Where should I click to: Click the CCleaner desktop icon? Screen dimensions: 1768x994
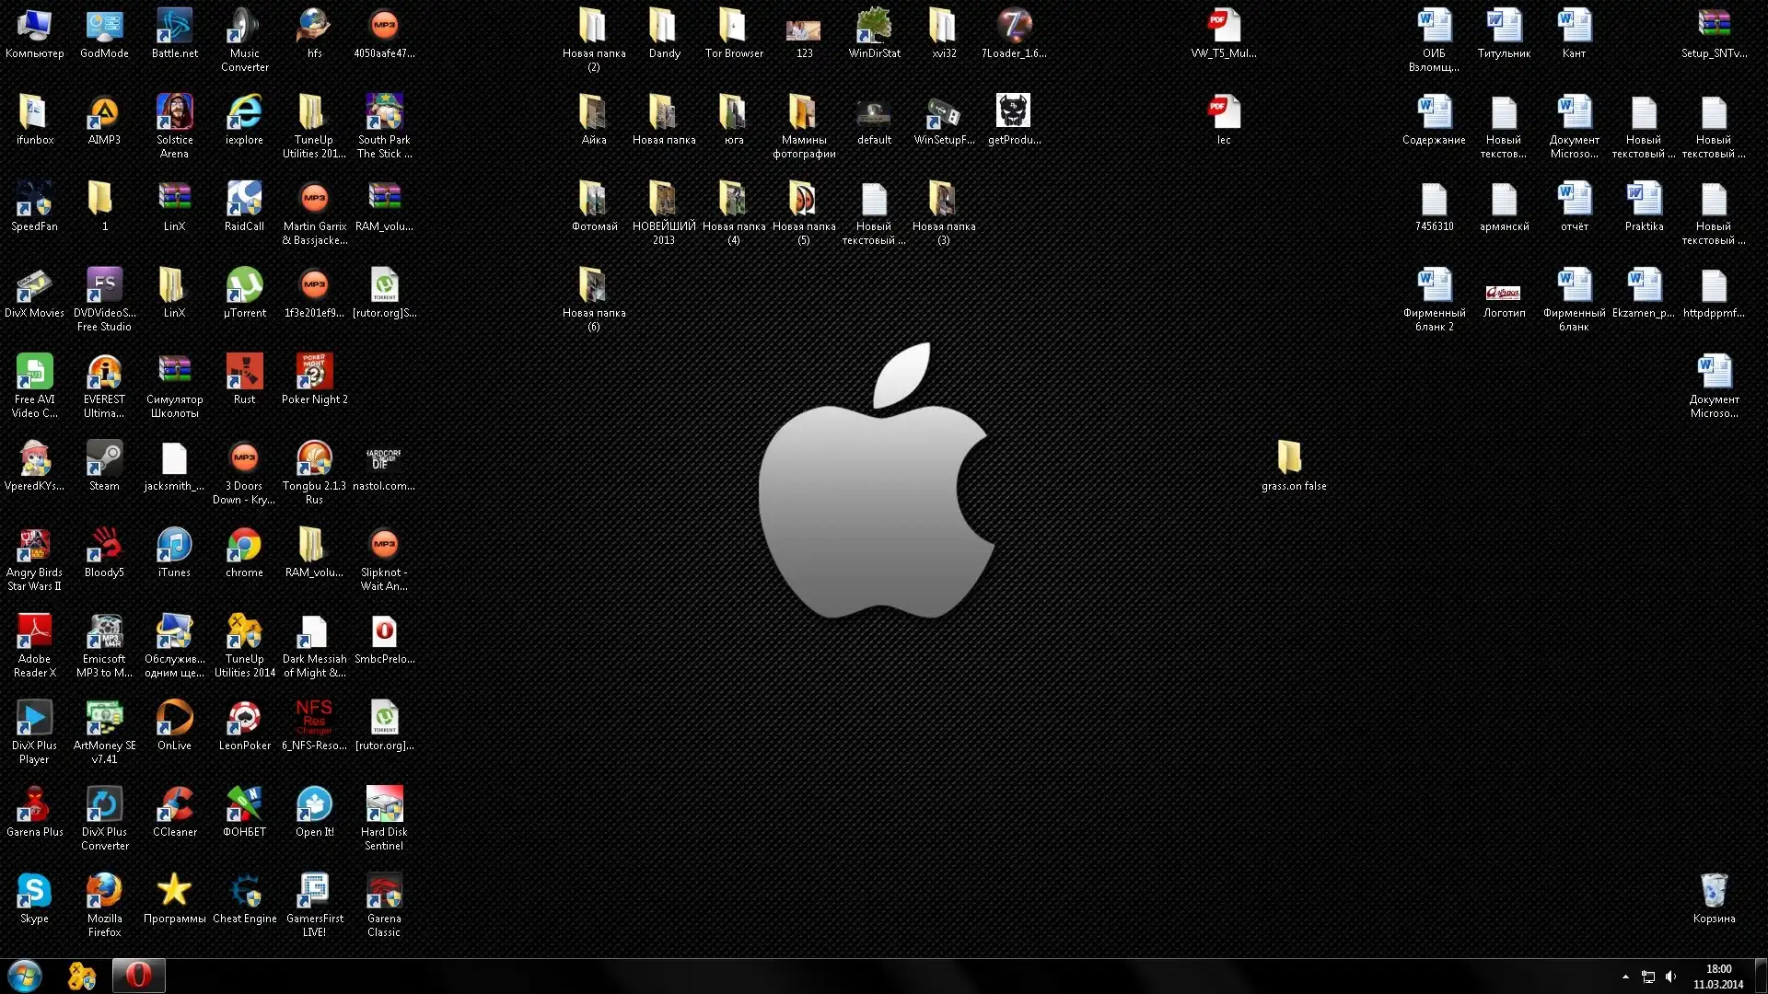click(x=174, y=805)
